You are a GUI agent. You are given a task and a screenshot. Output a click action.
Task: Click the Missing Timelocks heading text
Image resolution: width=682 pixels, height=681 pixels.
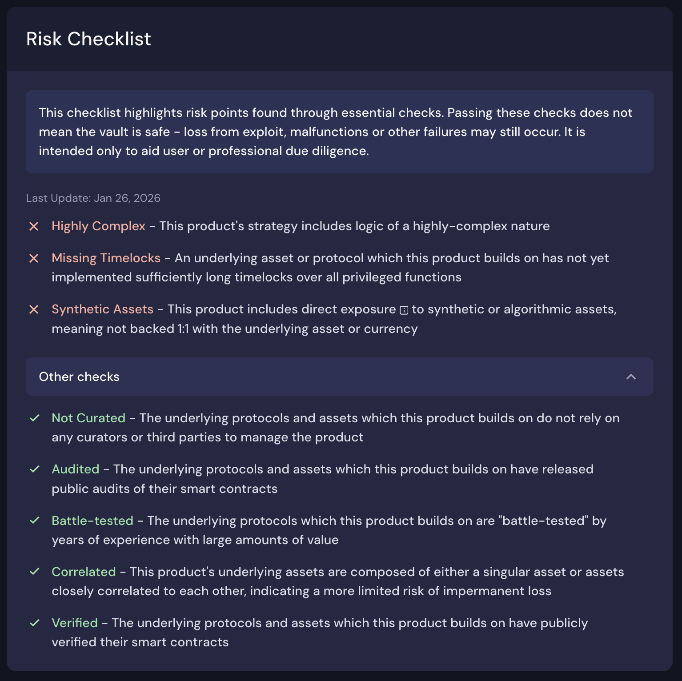pos(106,258)
